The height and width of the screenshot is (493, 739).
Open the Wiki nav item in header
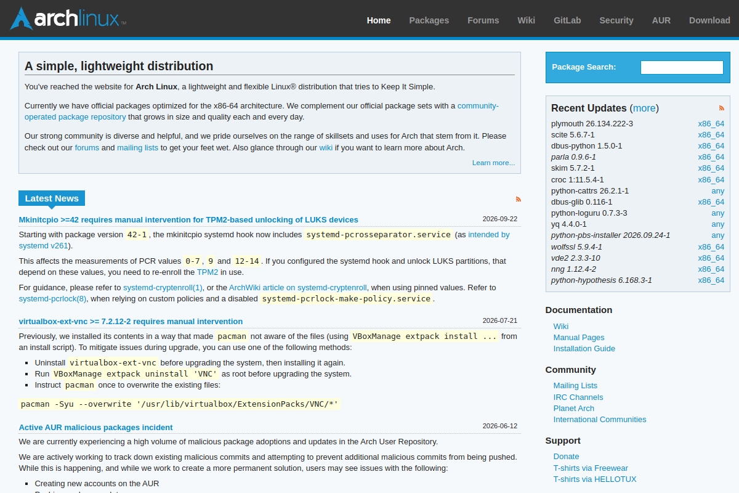[527, 20]
